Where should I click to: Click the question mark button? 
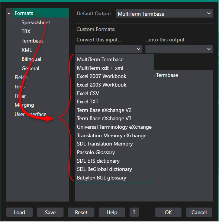click(x=134, y=212)
